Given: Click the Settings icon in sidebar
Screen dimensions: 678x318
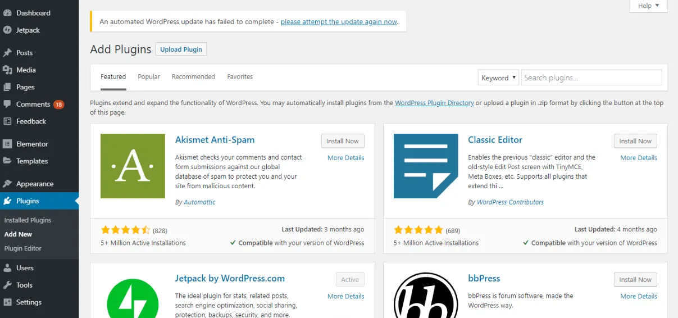Looking at the screenshot, I should pos(7,302).
